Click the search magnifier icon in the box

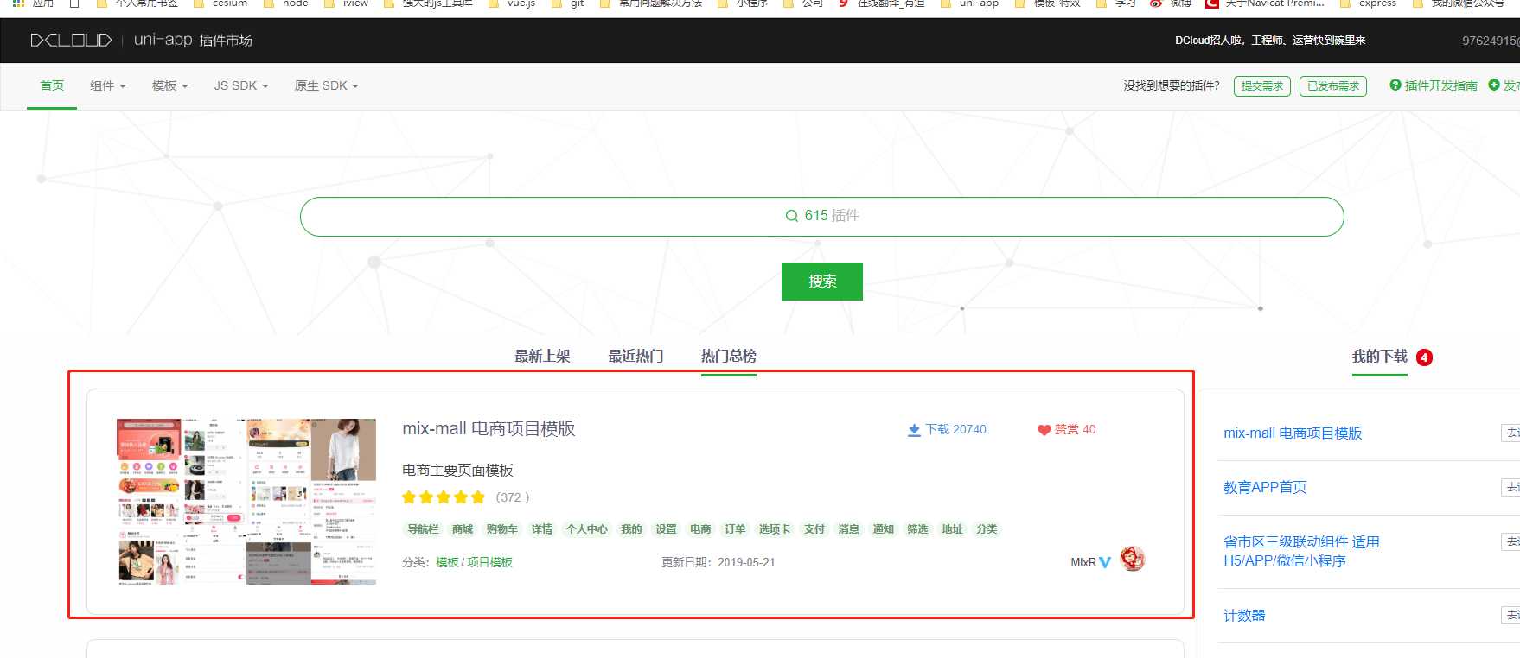click(x=791, y=216)
